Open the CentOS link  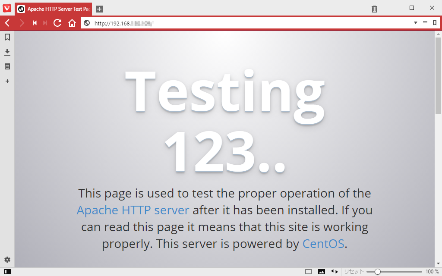(323, 244)
